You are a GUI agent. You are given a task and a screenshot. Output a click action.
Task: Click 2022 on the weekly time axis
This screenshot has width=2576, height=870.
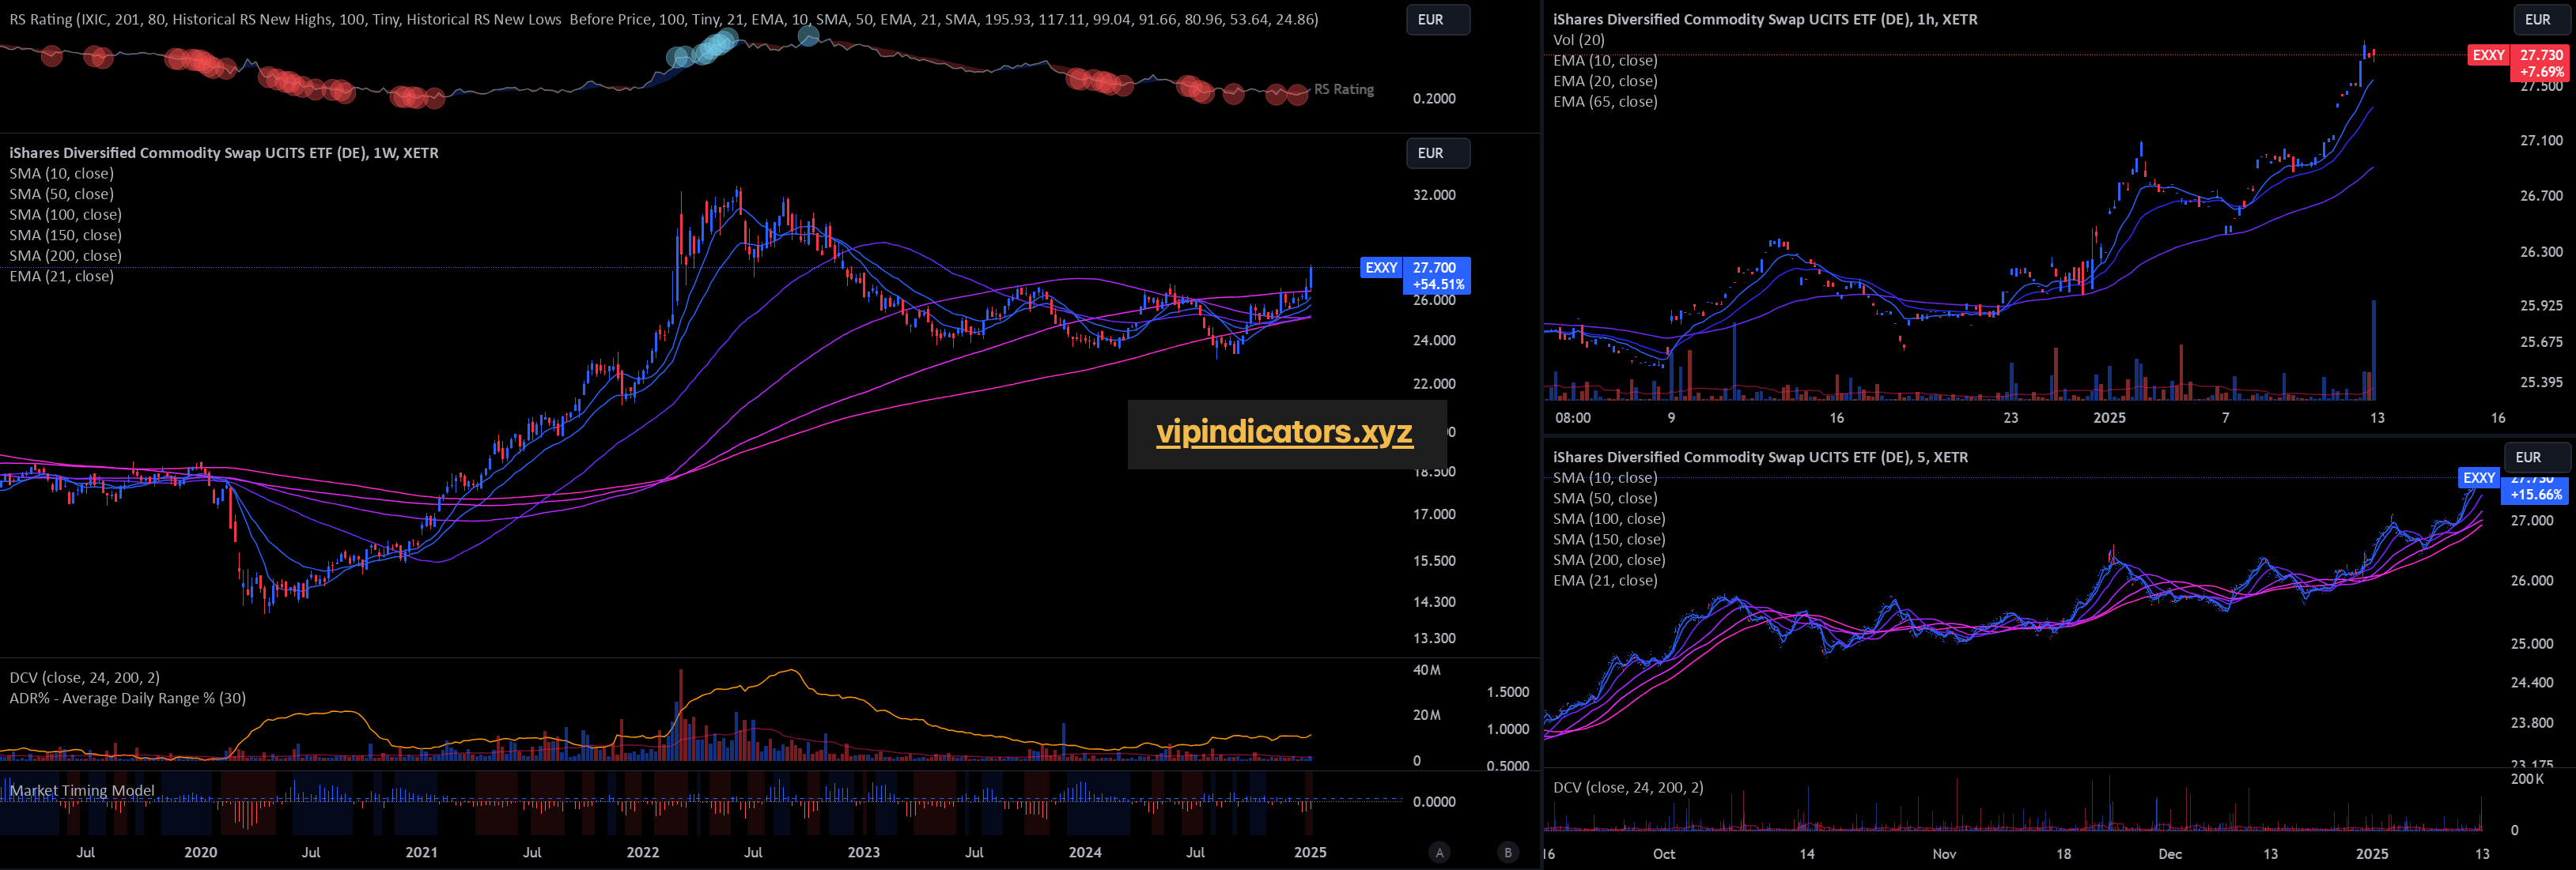point(642,852)
